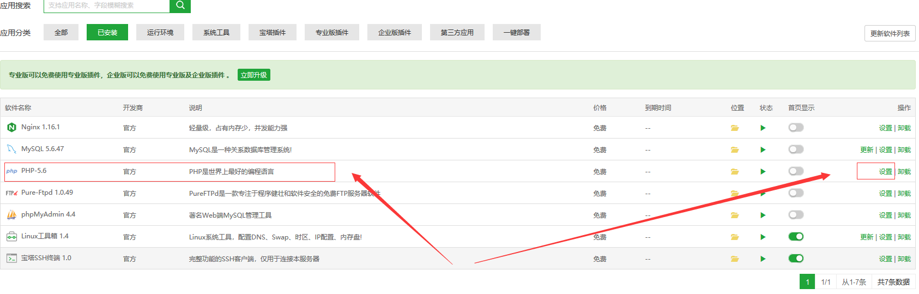Open the phpMyAdmin install folder icon
The height and width of the screenshot is (294, 919).
click(x=735, y=215)
